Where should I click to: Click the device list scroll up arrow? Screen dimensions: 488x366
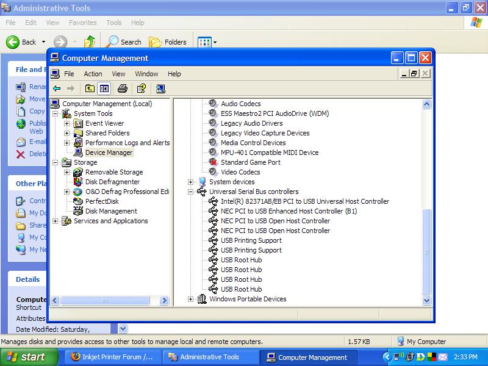tap(426, 104)
